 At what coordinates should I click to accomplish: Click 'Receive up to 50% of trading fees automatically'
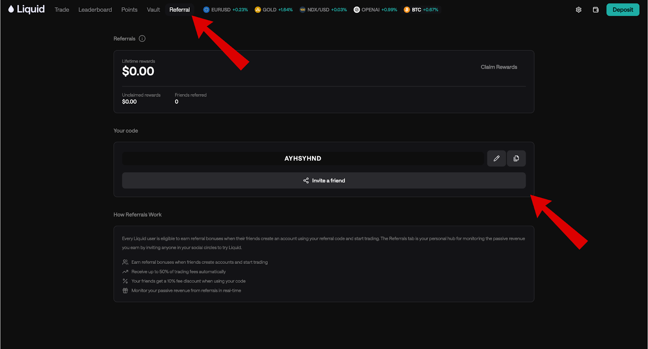coord(179,272)
